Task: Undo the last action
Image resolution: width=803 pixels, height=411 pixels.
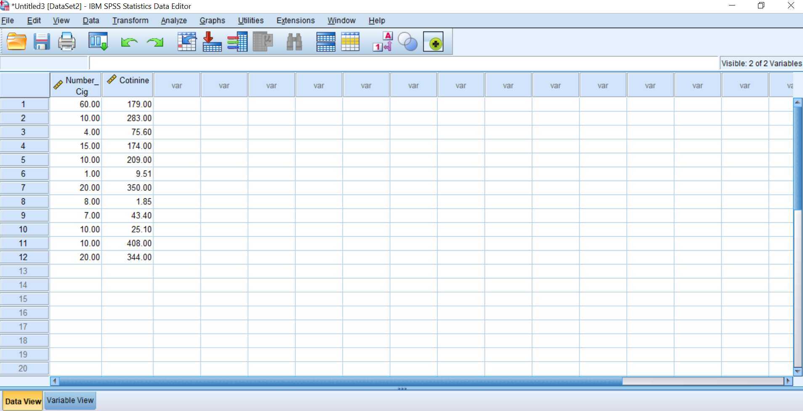Action: (x=129, y=42)
